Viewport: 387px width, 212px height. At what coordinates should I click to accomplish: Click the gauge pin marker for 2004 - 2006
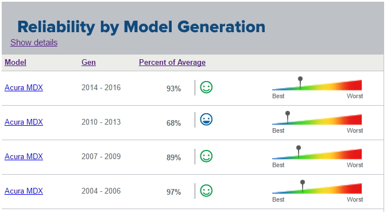(x=303, y=186)
